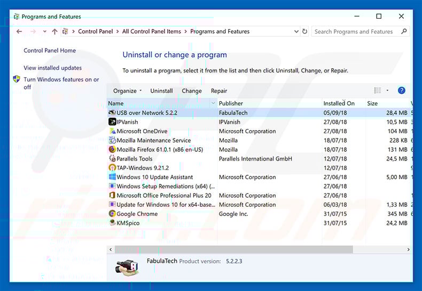Click the Up one level arrow

[54, 31]
